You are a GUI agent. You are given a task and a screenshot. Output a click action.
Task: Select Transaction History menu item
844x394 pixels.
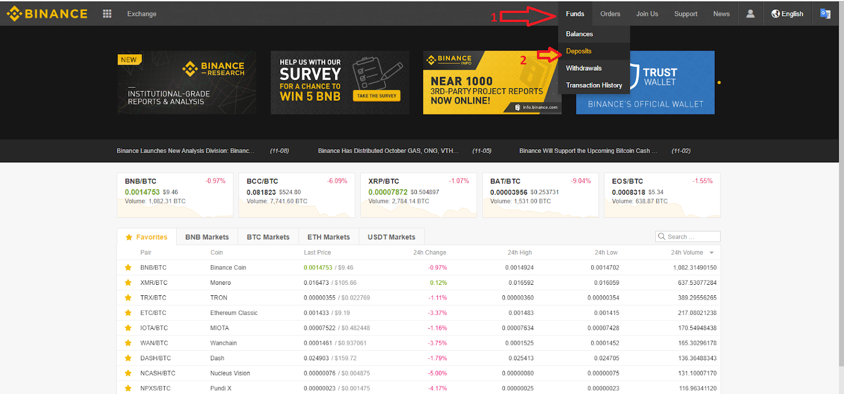click(594, 85)
